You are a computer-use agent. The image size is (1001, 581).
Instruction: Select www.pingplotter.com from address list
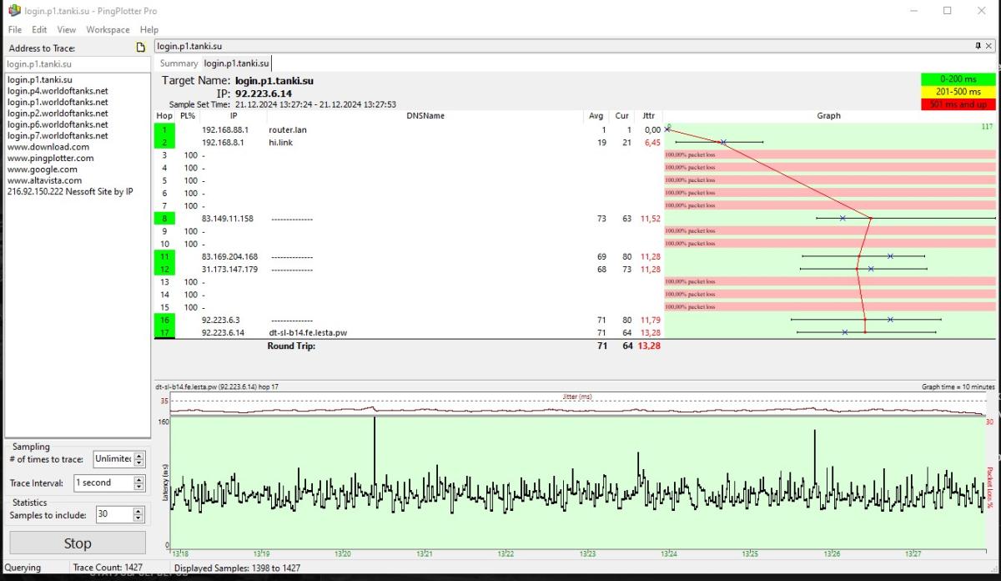(50, 158)
